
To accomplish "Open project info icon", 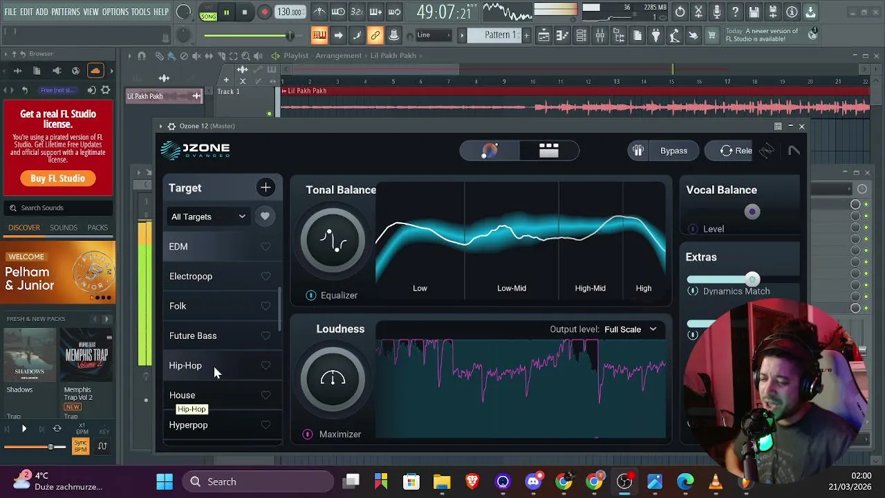I will [x=792, y=12].
